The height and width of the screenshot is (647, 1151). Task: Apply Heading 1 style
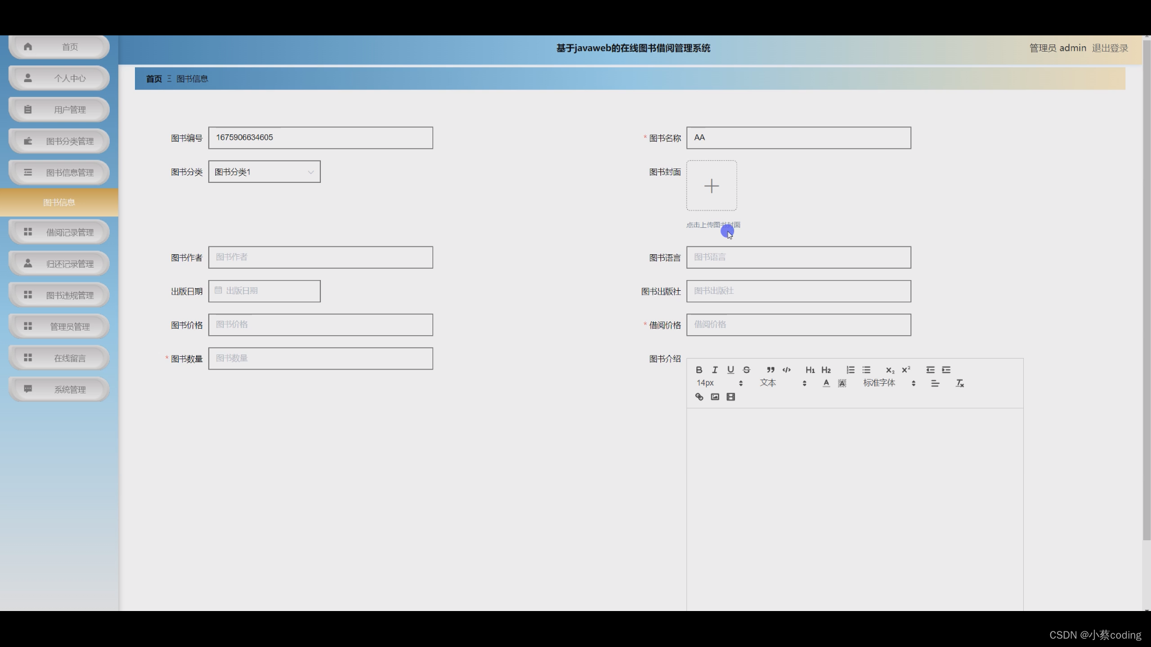(x=810, y=370)
